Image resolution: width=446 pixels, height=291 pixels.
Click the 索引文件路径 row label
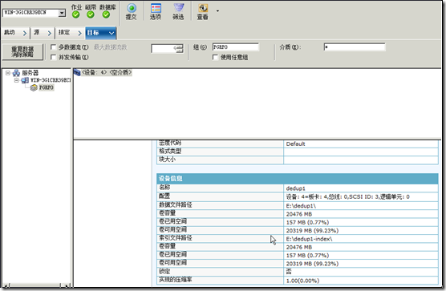point(175,238)
